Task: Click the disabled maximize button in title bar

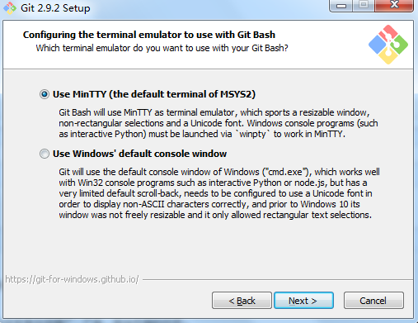Action: click(x=364, y=6)
